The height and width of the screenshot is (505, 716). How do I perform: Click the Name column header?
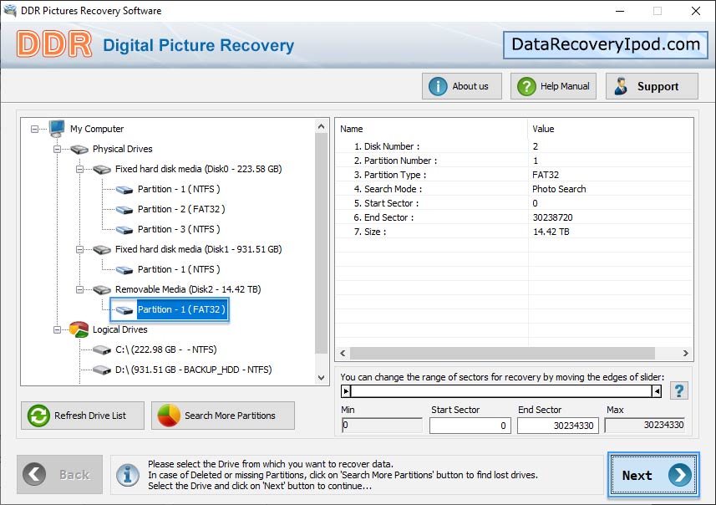431,129
